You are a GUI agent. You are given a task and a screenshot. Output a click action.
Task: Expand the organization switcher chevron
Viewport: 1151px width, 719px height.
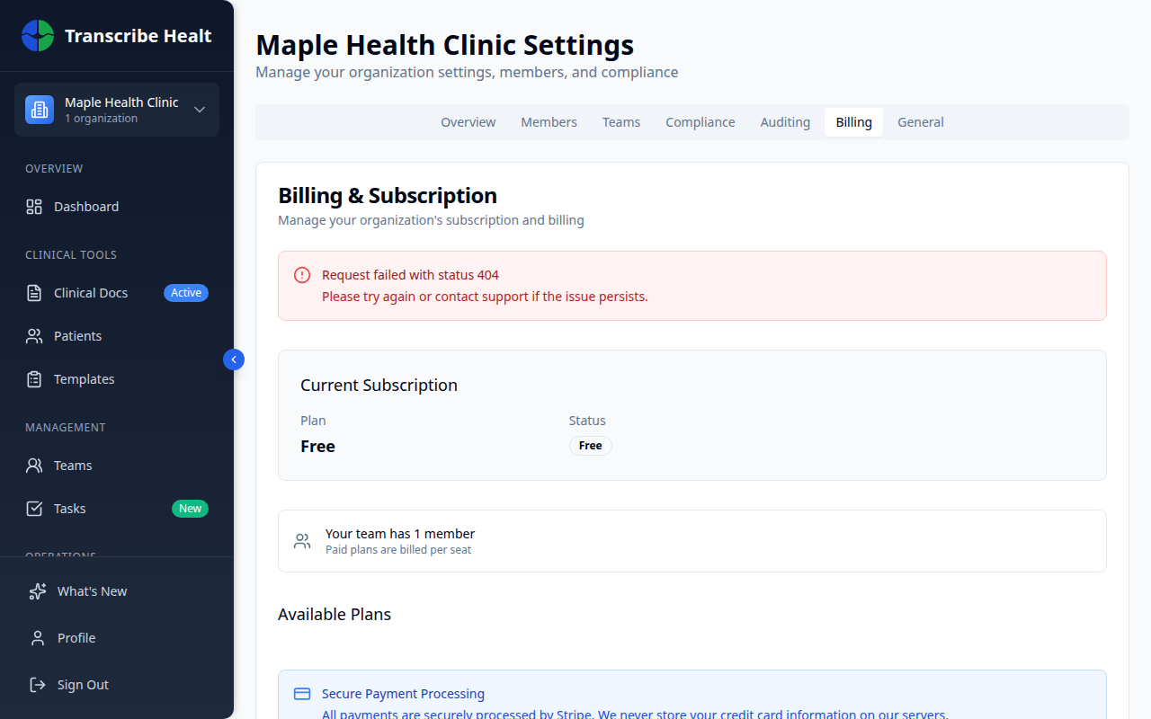(199, 109)
